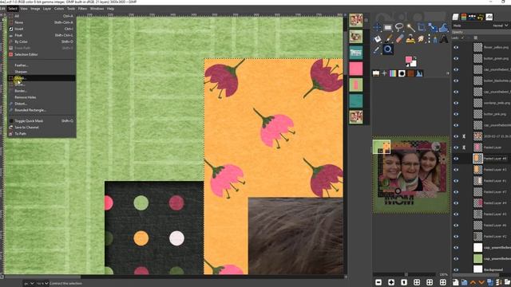
Task: Select the Crop tool
Action: (422, 27)
